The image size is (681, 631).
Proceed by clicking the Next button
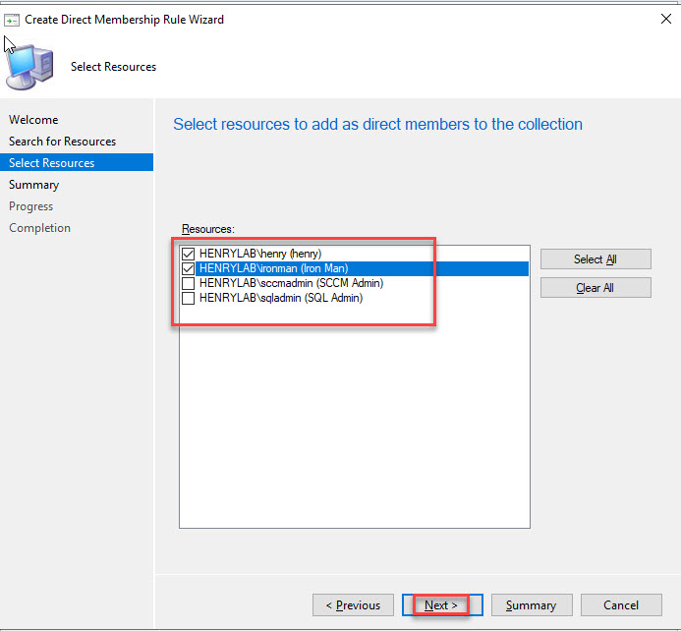pyautogui.click(x=441, y=605)
